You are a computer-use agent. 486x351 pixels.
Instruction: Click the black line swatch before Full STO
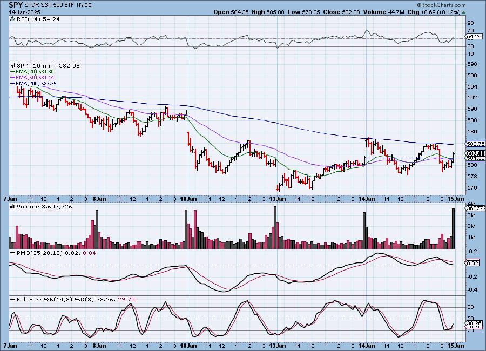[13, 300]
